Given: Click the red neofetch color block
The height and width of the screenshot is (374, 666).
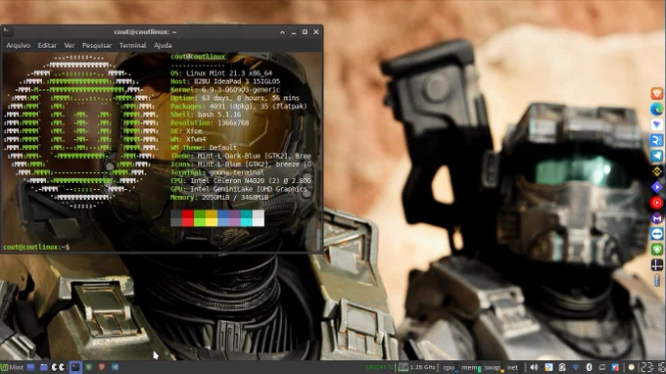Looking at the screenshot, I should coord(188,218).
